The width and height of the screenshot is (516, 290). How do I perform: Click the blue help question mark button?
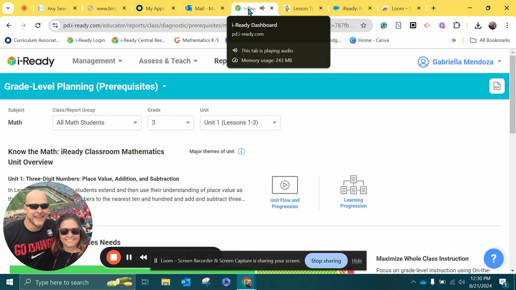(x=493, y=259)
